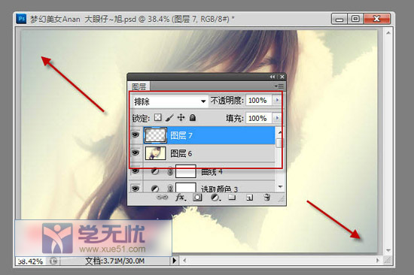This screenshot has height=275, width=414.
Task: Click the vertical scrollbar down arrow
Action: pyautogui.click(x=388, y=250)
